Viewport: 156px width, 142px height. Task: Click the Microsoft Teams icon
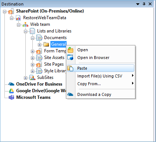(x=11, y=97)
